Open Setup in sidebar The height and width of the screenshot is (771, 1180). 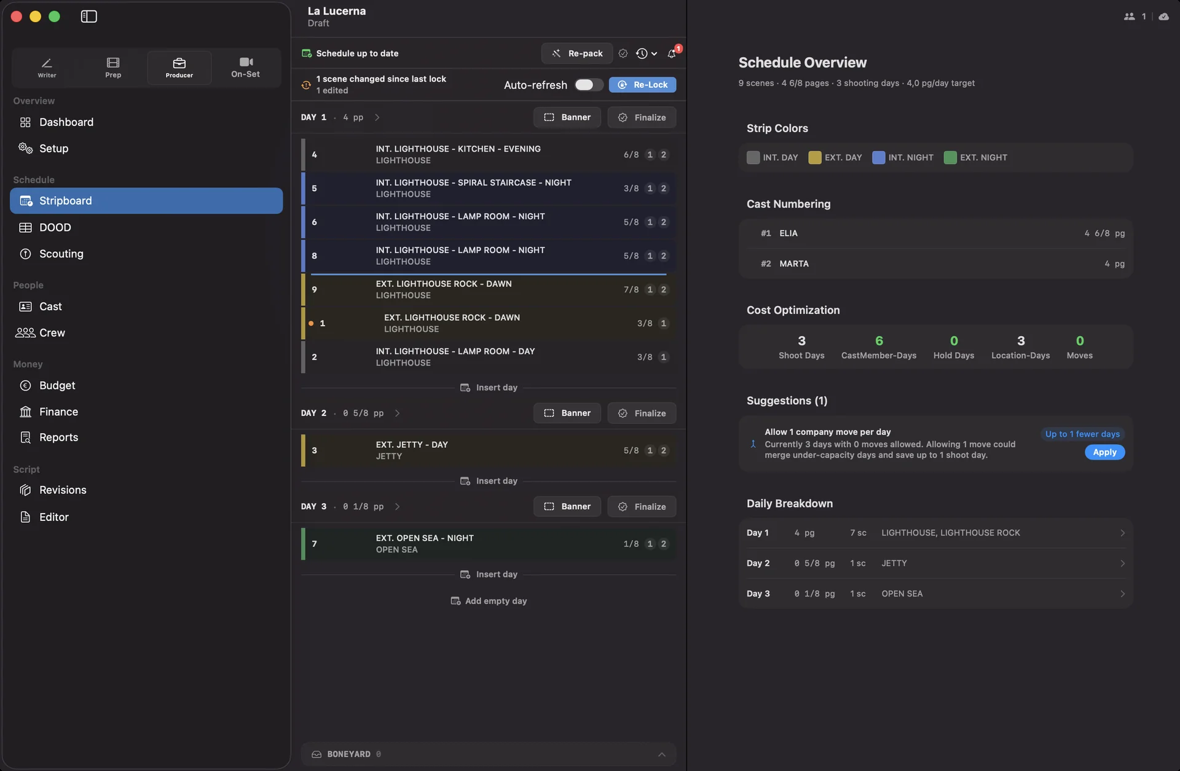pyautogui.click(x=146, y=148)
